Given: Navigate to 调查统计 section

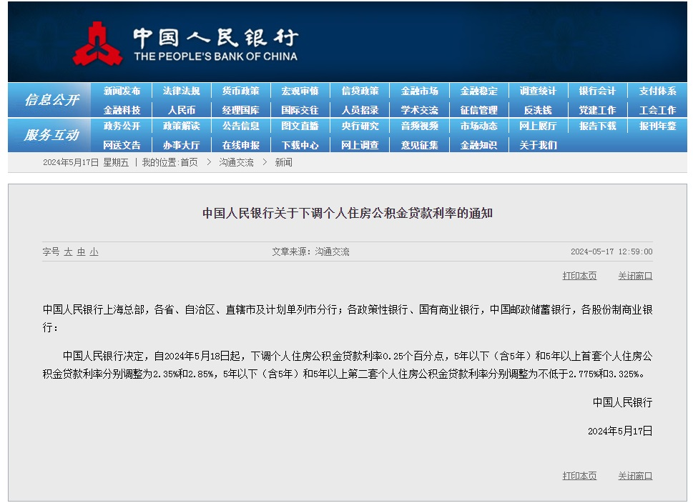Looking at the screenshot, I should 538,91.
